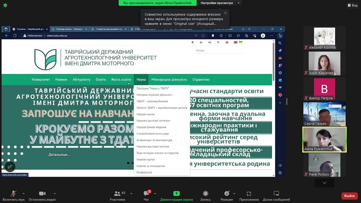
Task: Toggle accessibility eye icon on website
Action: (227, 42)
